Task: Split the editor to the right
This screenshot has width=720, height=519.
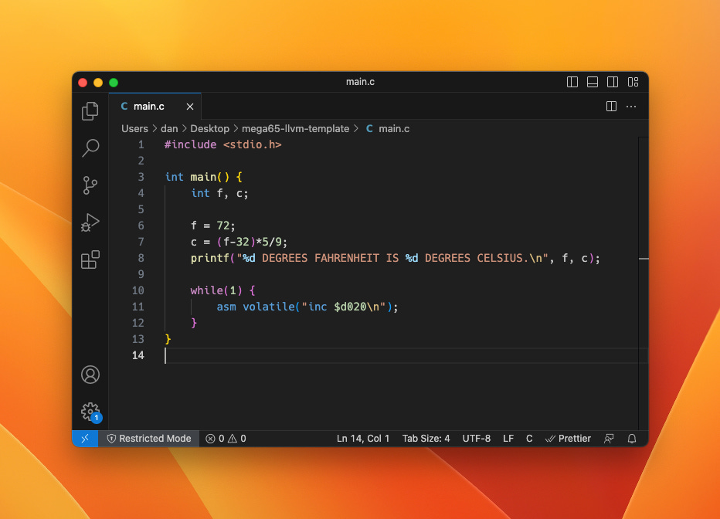Action: [611, 107]
